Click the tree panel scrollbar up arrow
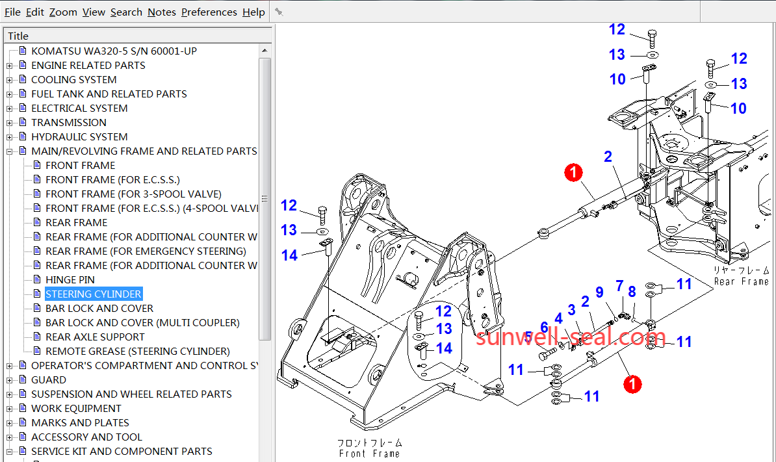 [265, 50]
